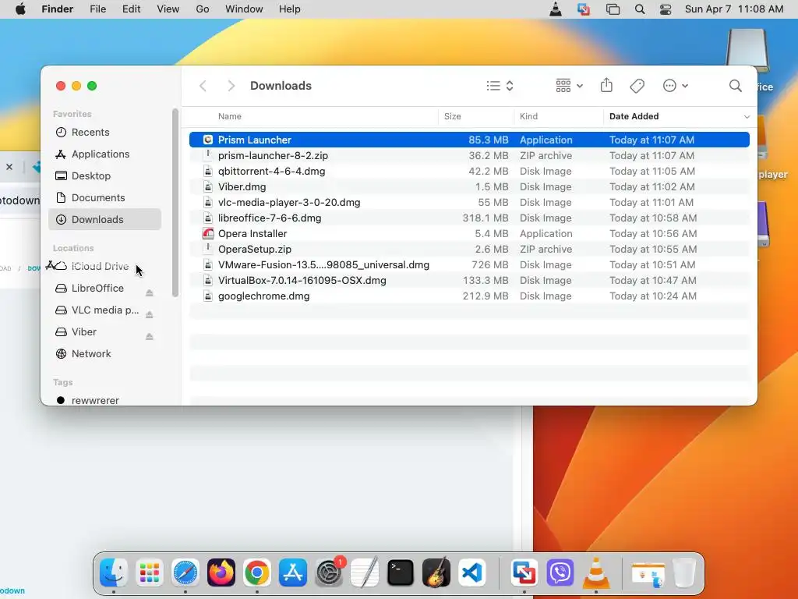Select the qbittorrent-4-6-4.dmg file

tap(469, 171)
